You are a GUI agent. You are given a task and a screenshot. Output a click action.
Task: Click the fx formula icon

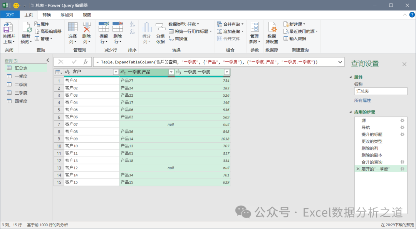tap(86, 62)
